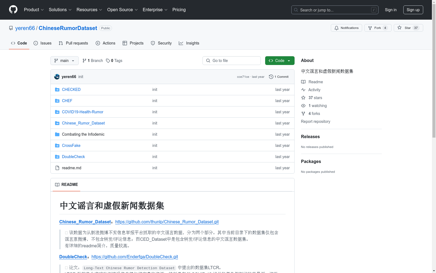Click the init message in CHEF row
The width and height of the screenshot is (436, 273).
click(x=155, y=101)
